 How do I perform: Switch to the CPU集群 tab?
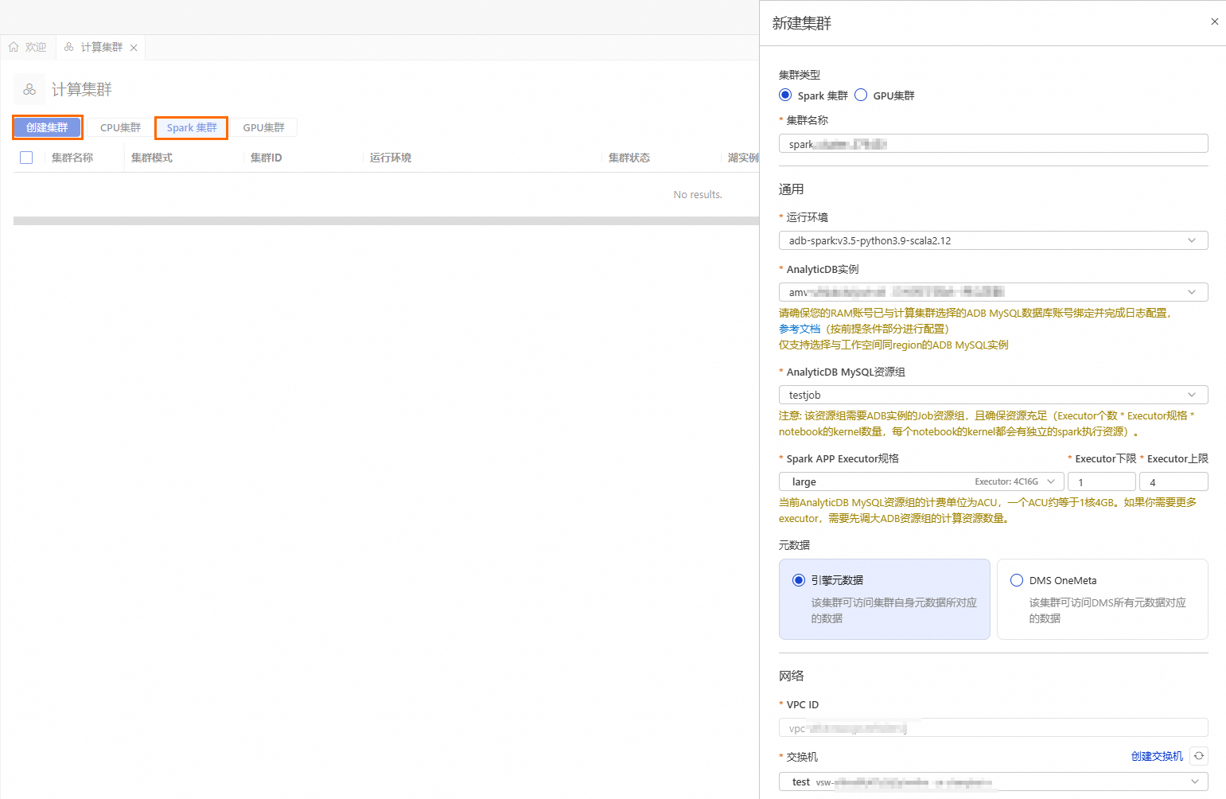(120, 127)
